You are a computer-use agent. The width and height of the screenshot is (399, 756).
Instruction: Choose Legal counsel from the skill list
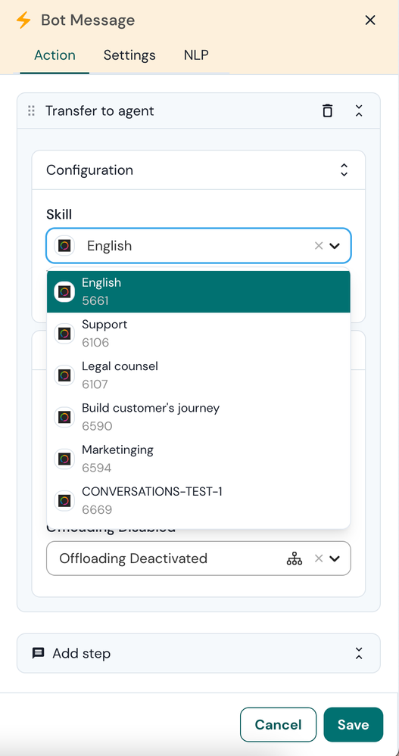[198, 375]
